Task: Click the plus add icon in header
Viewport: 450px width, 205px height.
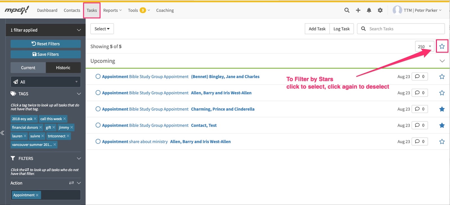Action: click(x=358, y=10)
